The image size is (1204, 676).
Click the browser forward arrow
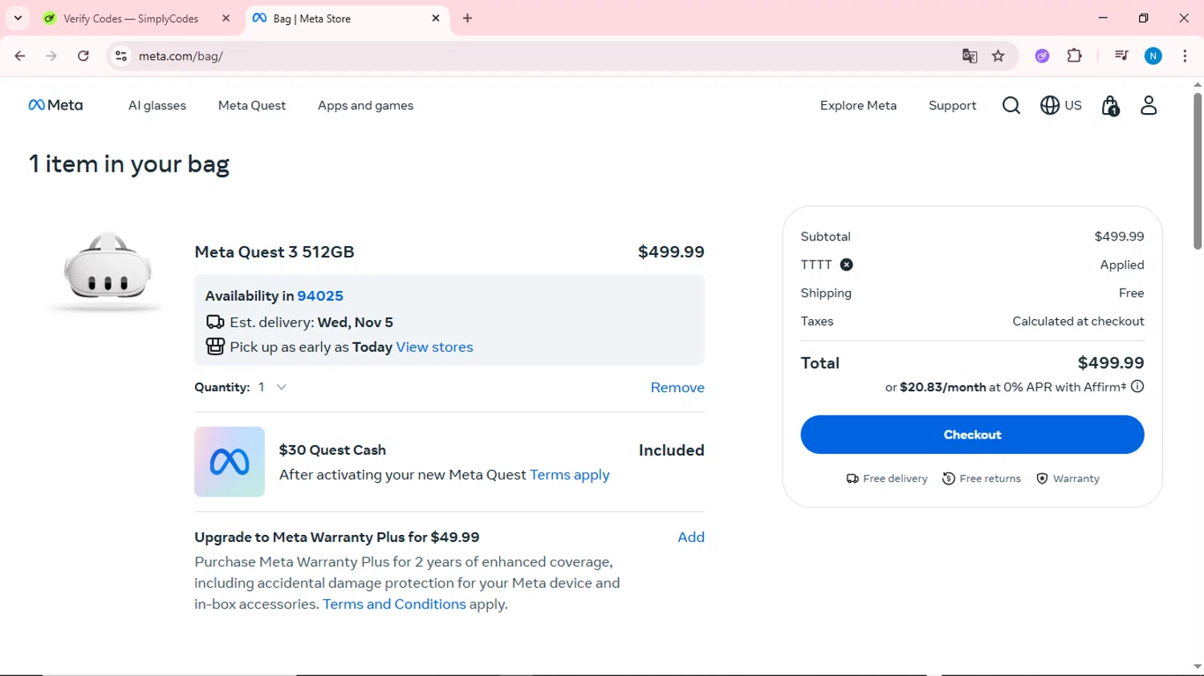pos(51,56)
